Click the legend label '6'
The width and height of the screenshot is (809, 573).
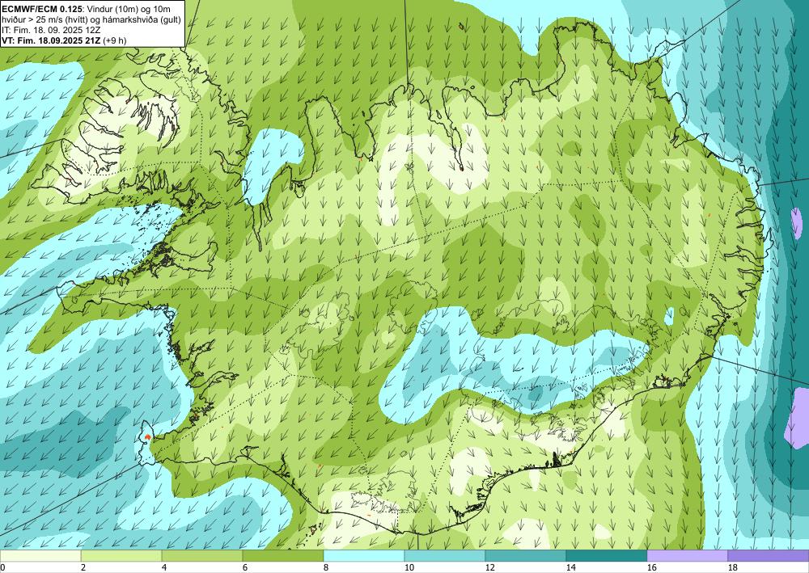(246, 567)
